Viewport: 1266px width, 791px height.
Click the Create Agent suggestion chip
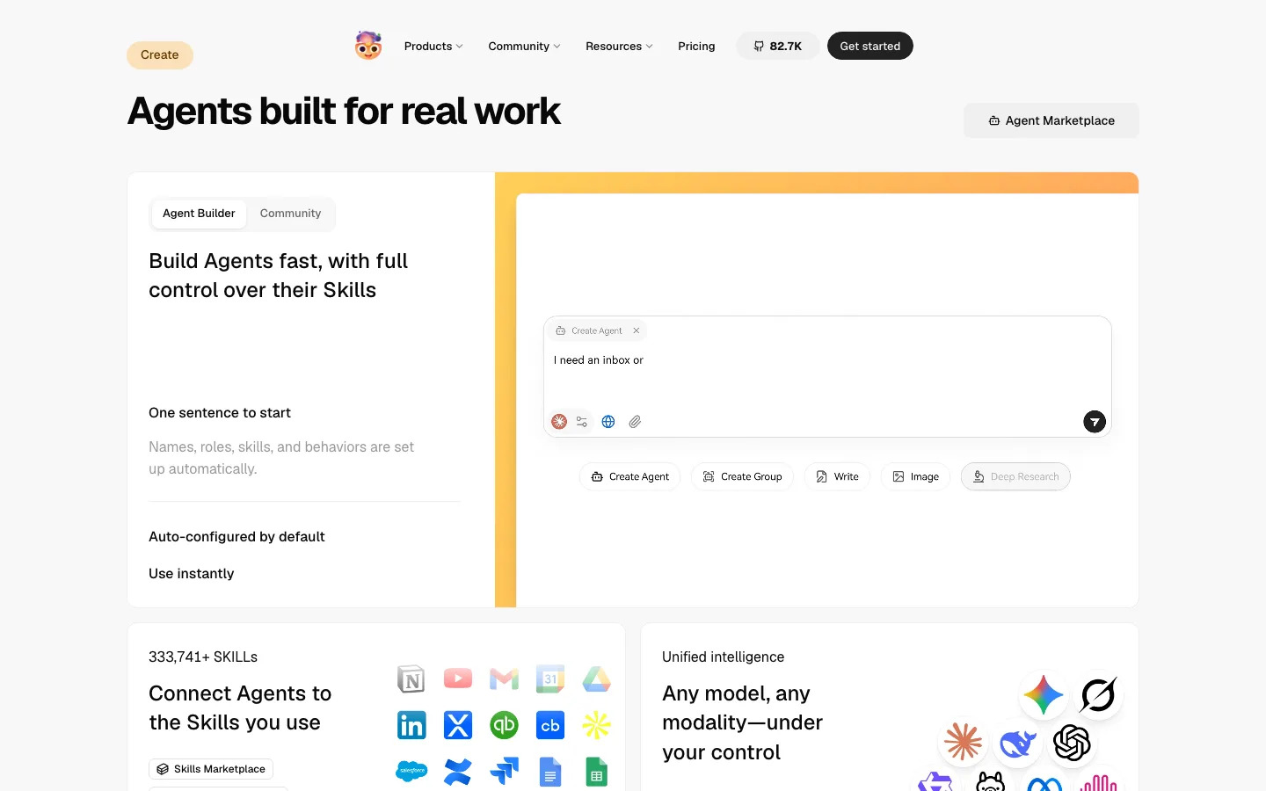click(630, 476)
